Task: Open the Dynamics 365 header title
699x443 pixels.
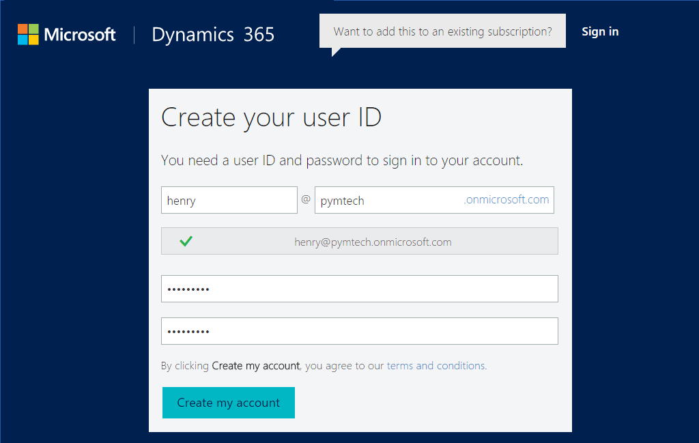Action: [213, 34]
